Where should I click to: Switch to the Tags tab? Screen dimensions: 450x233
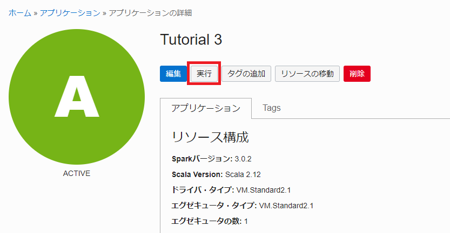(272, 108)
